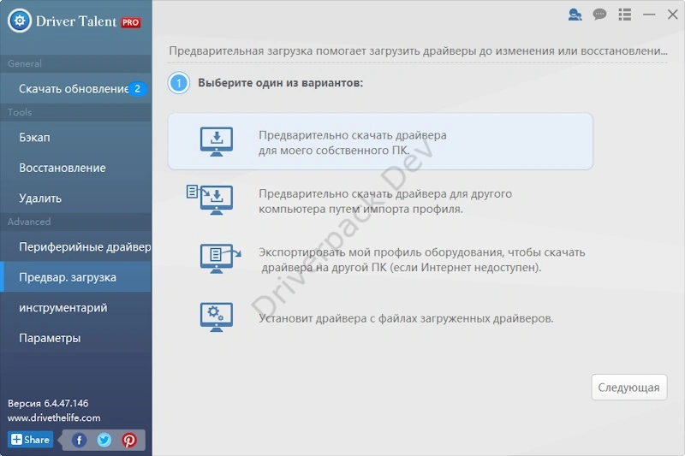This screenshot has width=685, height=456.
Task: Select Удалить in the sidebar
Action: tap(76, 198)
